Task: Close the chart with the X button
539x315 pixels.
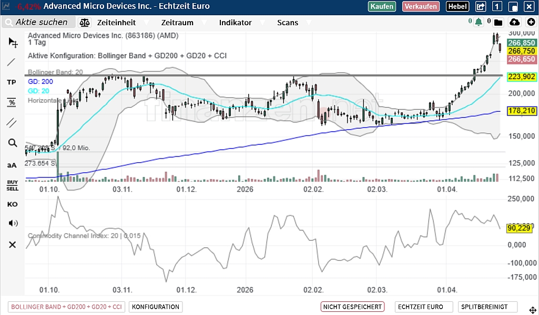Action: pos(528,6)
